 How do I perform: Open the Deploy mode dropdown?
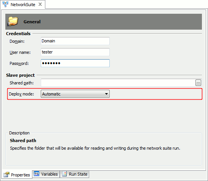click(x=75, y=94)
